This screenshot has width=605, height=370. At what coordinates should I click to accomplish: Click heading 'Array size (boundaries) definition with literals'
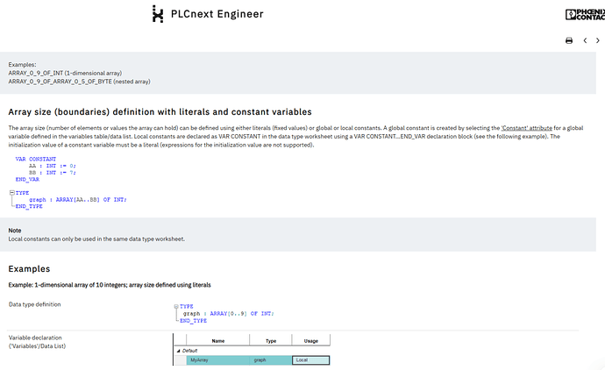point(160,112)
